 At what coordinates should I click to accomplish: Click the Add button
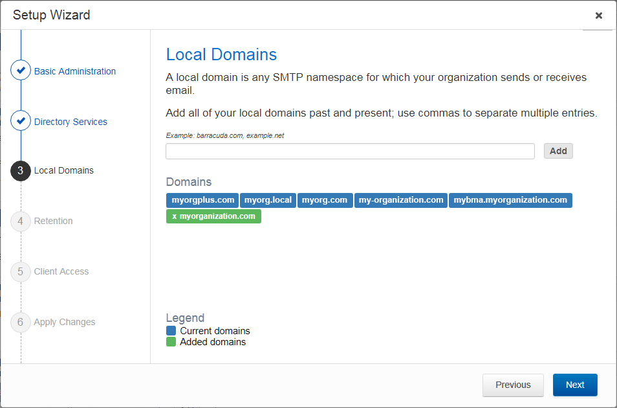click(557, 151)
